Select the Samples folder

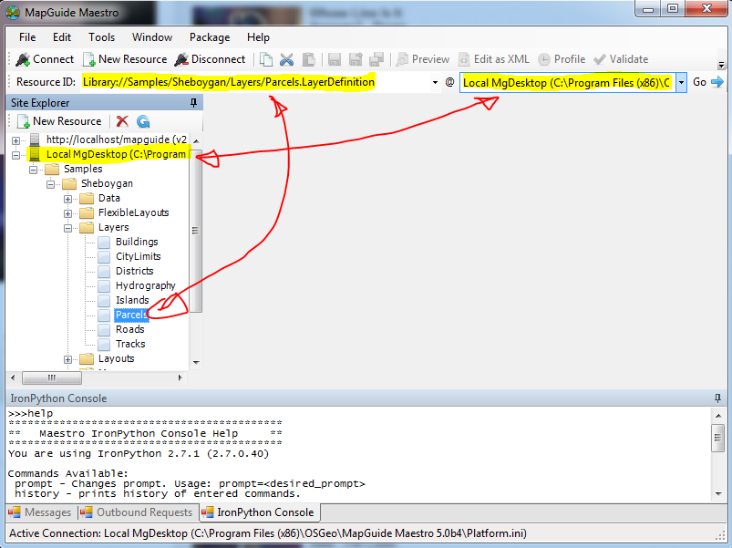pyautogui.click(x=83, y=169)
